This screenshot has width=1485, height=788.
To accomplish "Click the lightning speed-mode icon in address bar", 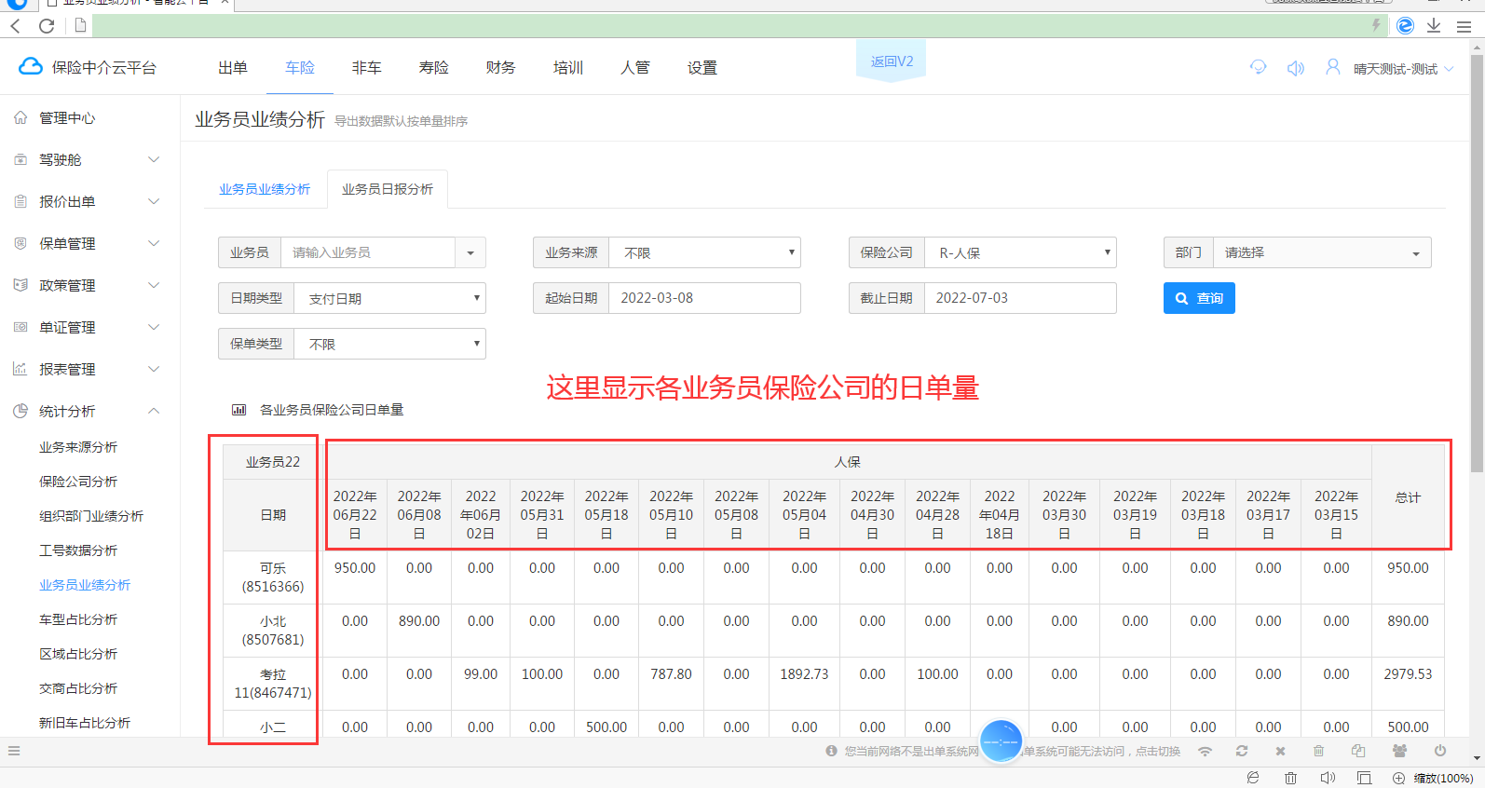I will pyautogui.click(x=1376, y=25).
